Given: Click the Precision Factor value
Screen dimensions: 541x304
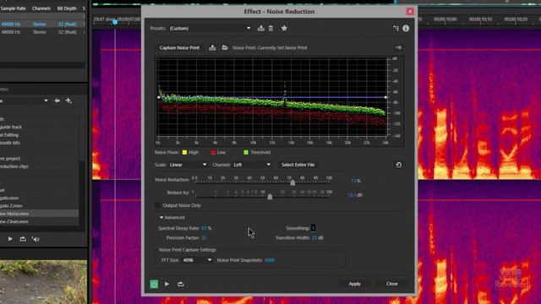Looking at the screenshot, I should coord(204,238).
